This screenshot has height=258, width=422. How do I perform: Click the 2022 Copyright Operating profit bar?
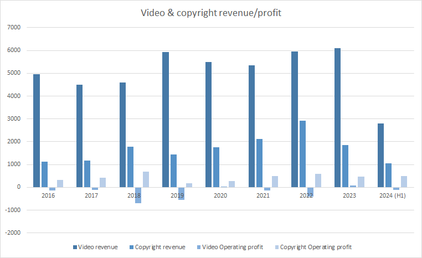click(318, 180)
